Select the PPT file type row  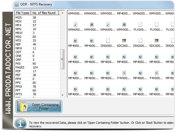tap(37, 90)
